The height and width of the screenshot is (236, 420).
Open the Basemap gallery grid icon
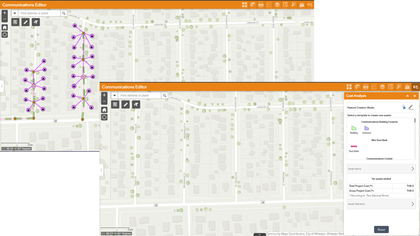[x=349, y=87]
